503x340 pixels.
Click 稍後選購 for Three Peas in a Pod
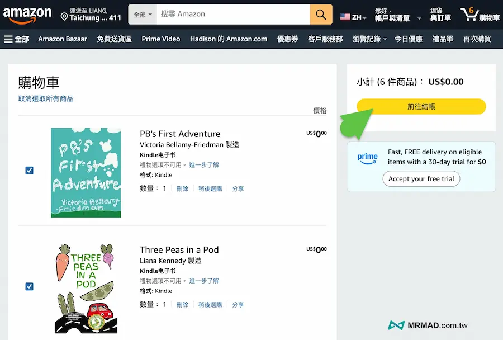210,305
